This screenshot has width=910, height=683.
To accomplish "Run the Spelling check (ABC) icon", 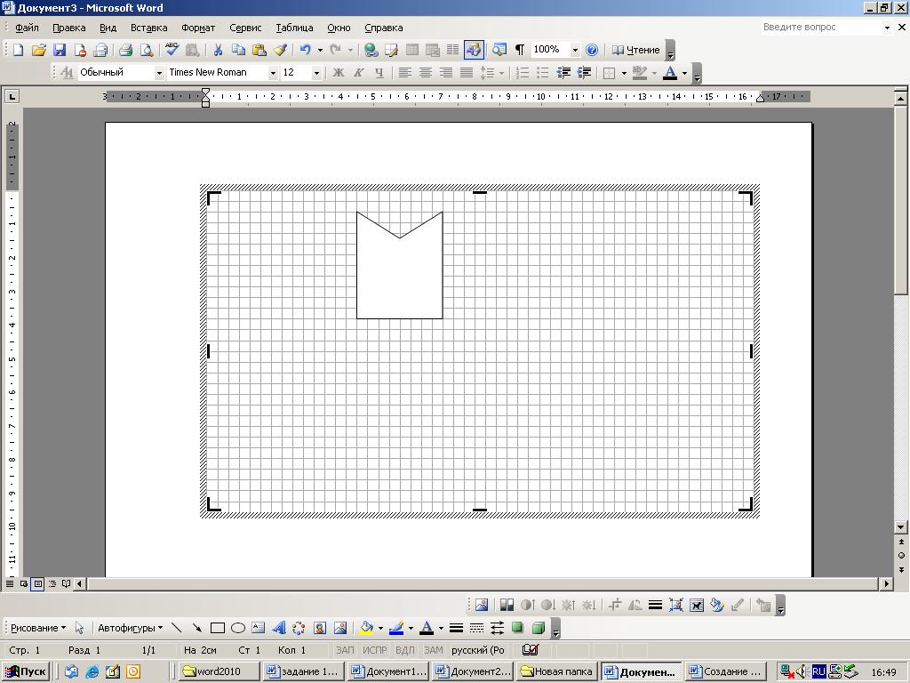I will 172,50.
